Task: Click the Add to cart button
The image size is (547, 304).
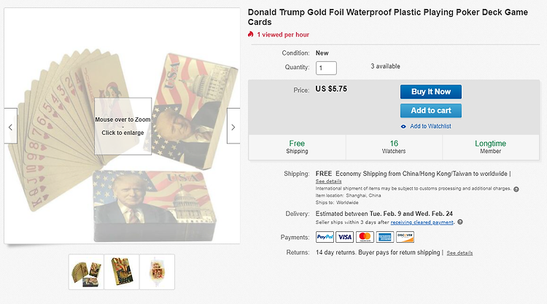Action: 431,111
